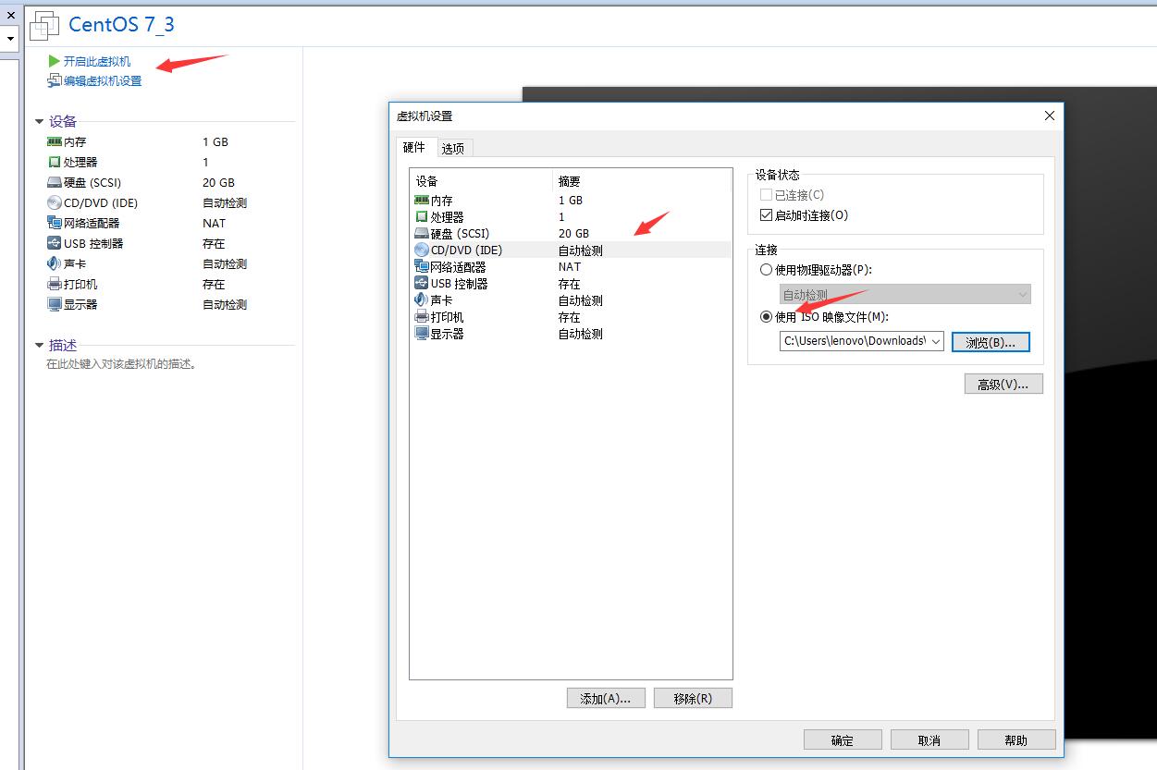Viewport: 1157px width, 770px height.
Task: Collapse the 设备 section in left panel
Action: tap(39, 121)
